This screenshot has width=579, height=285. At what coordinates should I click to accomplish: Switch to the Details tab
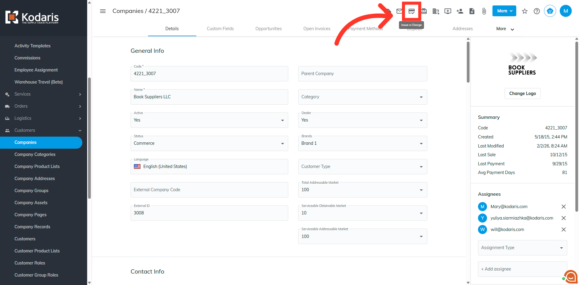coord(172,29)
